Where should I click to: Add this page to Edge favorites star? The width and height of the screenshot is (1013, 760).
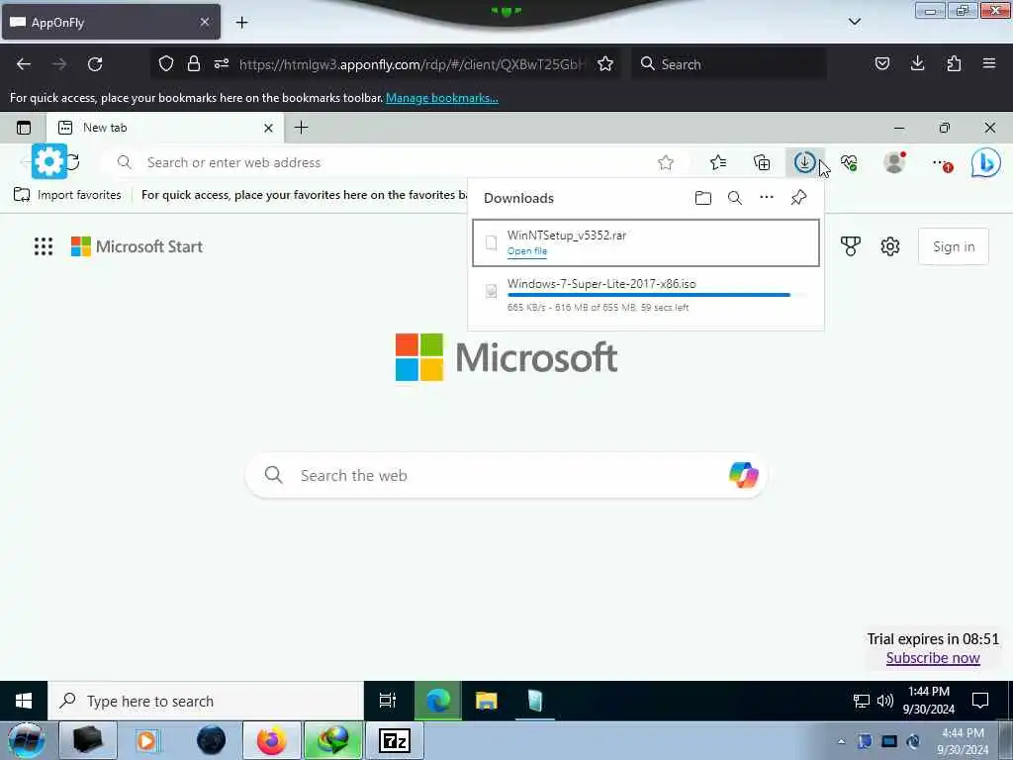[x=666, y=163]
